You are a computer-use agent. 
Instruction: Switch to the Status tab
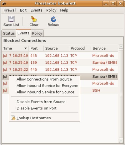click(9, 33)
